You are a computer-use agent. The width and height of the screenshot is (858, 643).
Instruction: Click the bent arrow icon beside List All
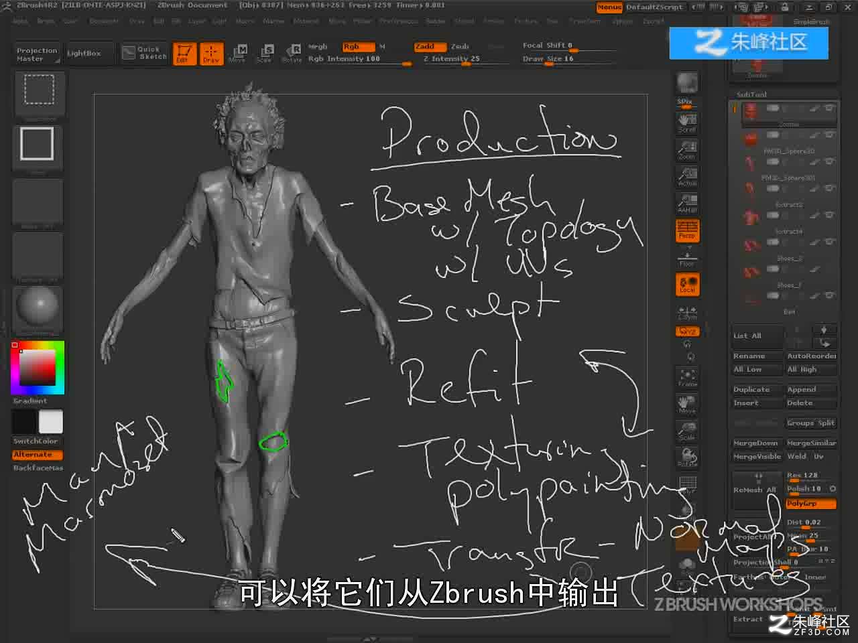coord(824,342)
